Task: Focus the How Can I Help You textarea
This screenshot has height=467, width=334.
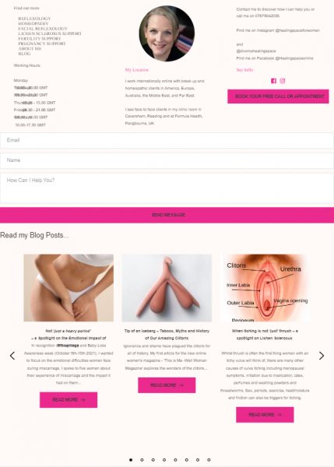Action: pos(167,188)
